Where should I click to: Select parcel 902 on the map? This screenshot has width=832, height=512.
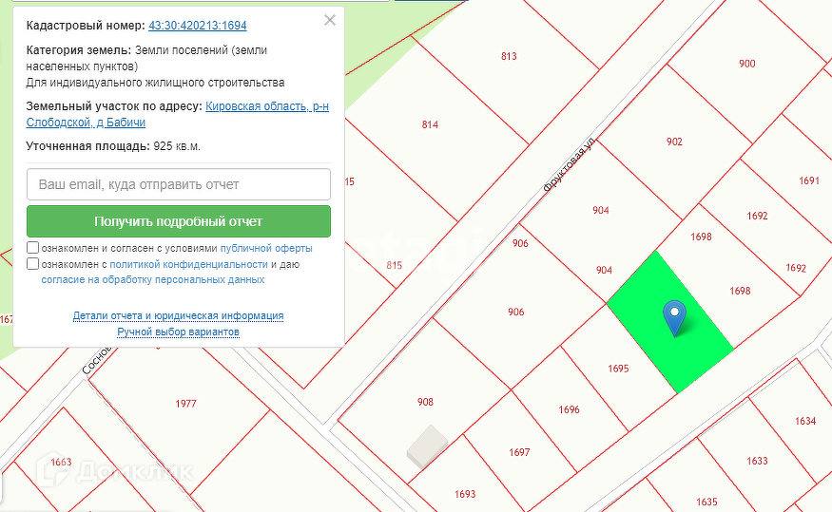tap(674, 142)
